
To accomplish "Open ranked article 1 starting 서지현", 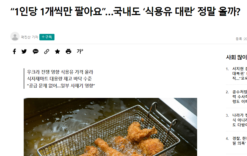I will tap(239, 73).
